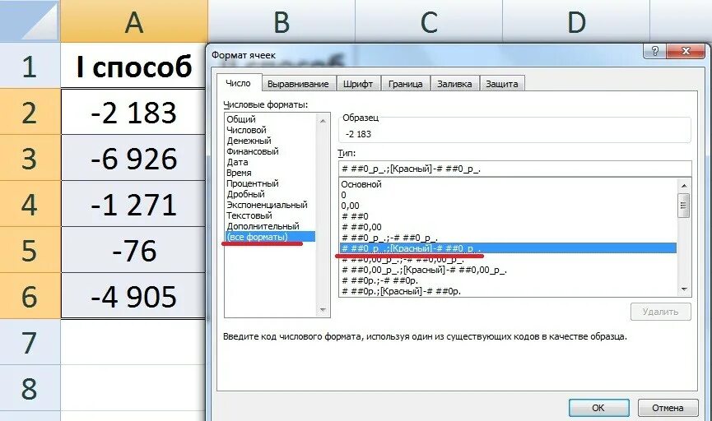Click category list scroll down arrow
Image resolution: width=712 pixels, height=421 pixels.
323,310
